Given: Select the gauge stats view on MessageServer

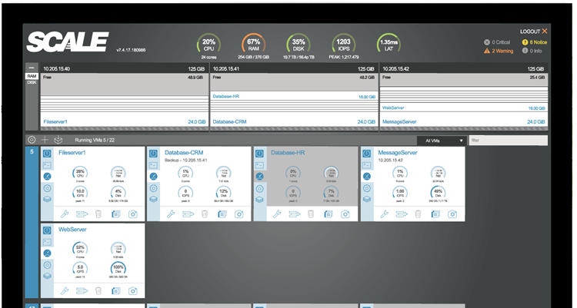Looking at the screenshot, I should coord(366,177).
